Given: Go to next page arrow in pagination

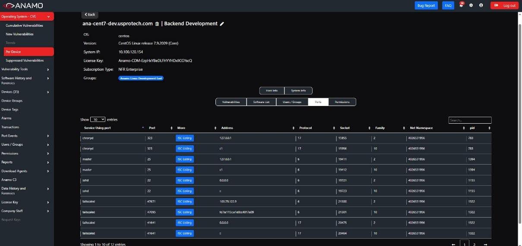Looking at the screenshot, I should click(486, 244).
